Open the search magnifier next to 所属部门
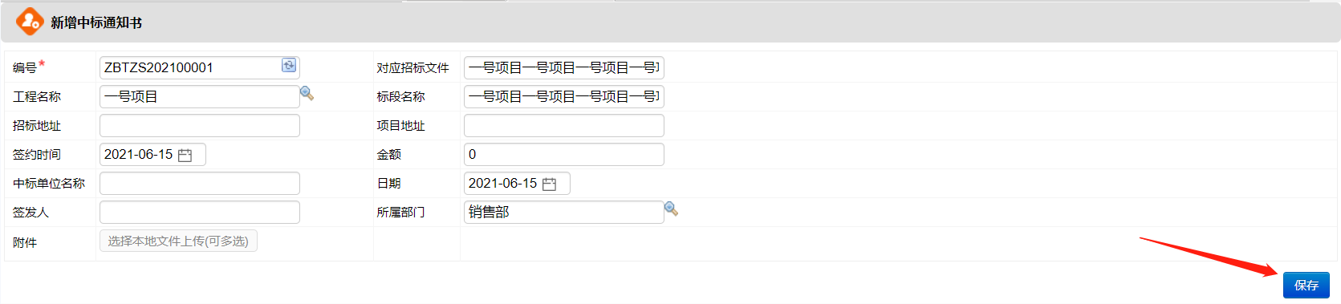 [671, 209]
